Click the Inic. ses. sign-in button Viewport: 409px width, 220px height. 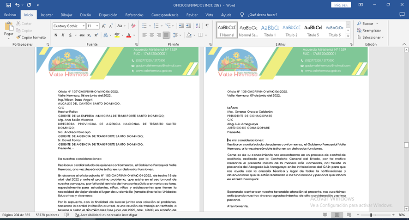tap(341, 5)
